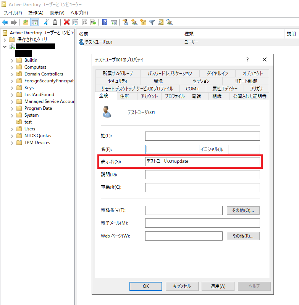The height and width of the screenshot is (305, 299).
Task: Expand the Keys folder
Action: tap(12, 88)
